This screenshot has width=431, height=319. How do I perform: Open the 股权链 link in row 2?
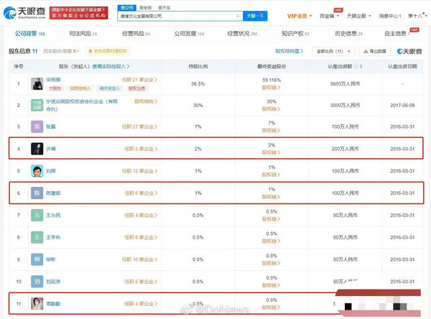click(271, 109)
